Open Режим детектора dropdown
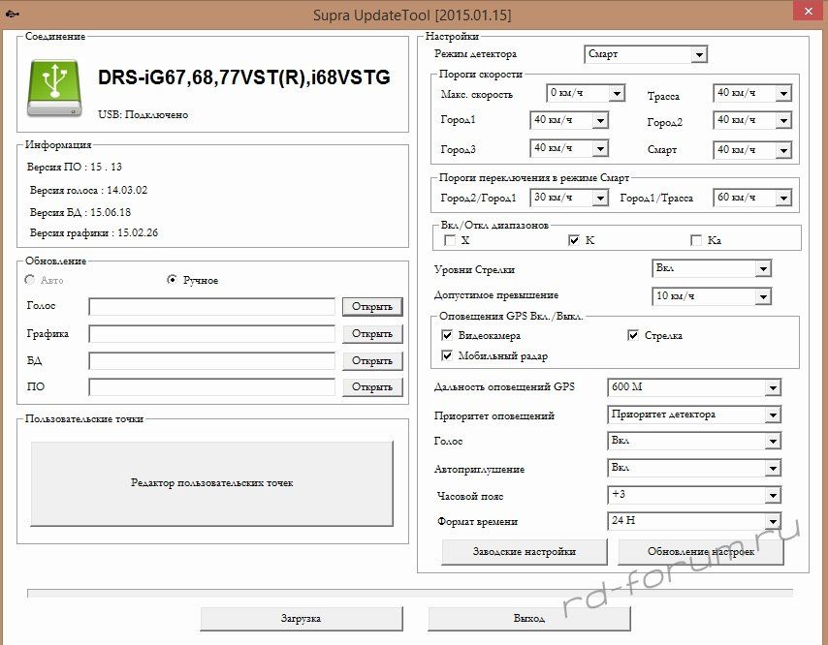 646,54
